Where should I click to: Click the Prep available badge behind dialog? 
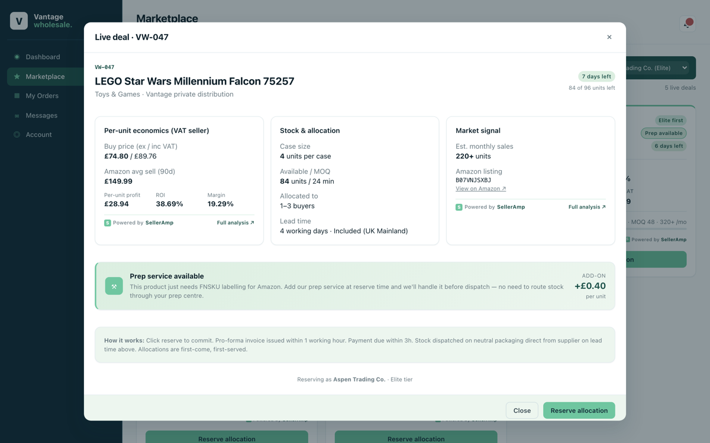tap(663, 133)
